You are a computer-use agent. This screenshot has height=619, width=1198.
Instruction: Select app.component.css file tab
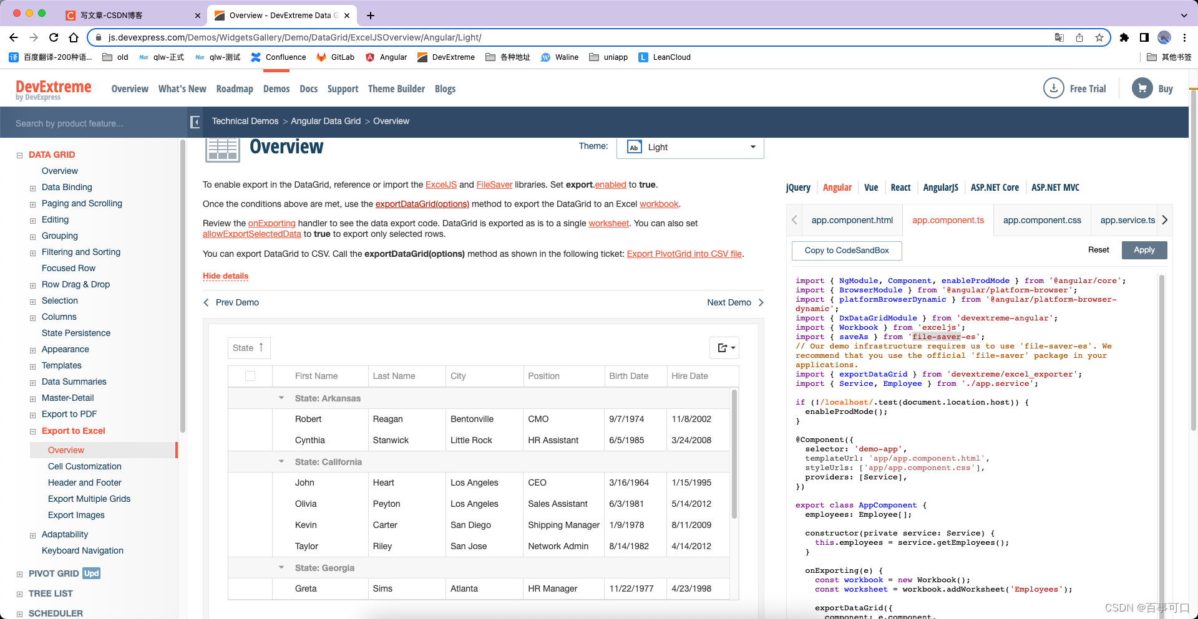[1042, 220]
